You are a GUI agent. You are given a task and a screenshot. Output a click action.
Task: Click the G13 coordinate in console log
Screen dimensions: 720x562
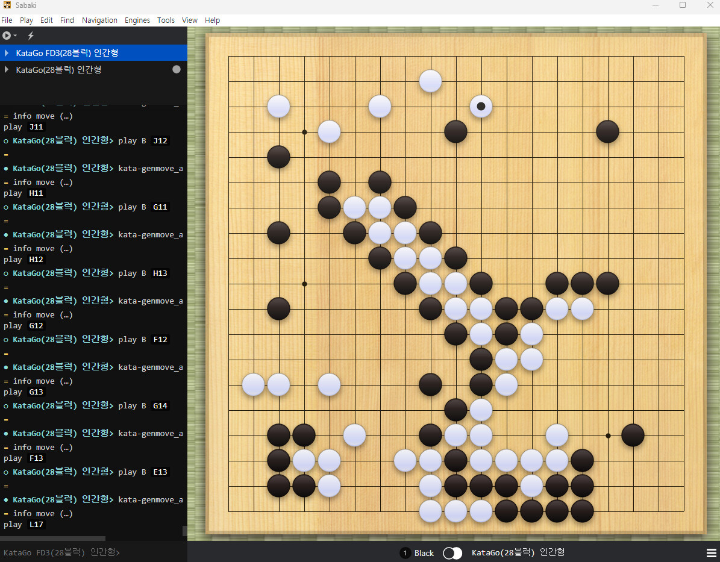click(36, 392)
